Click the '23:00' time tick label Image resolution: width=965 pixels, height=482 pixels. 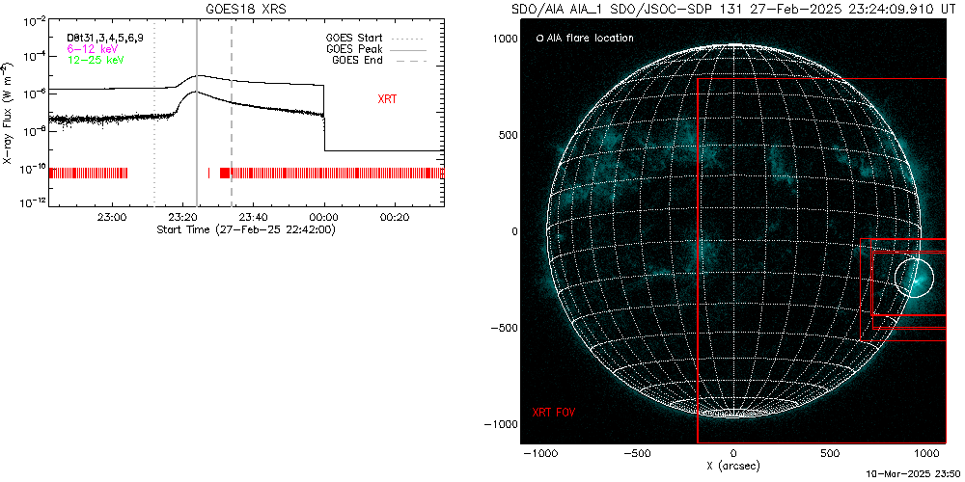112,217
